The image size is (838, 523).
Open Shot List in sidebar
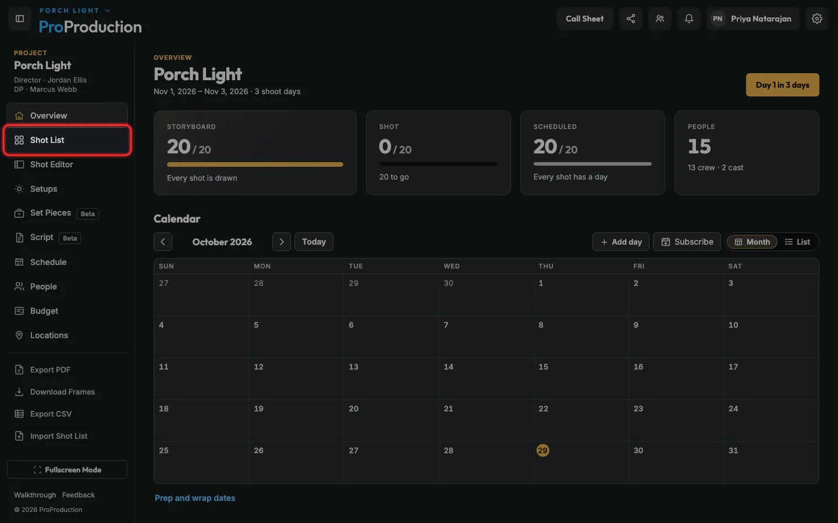[68, 140]
